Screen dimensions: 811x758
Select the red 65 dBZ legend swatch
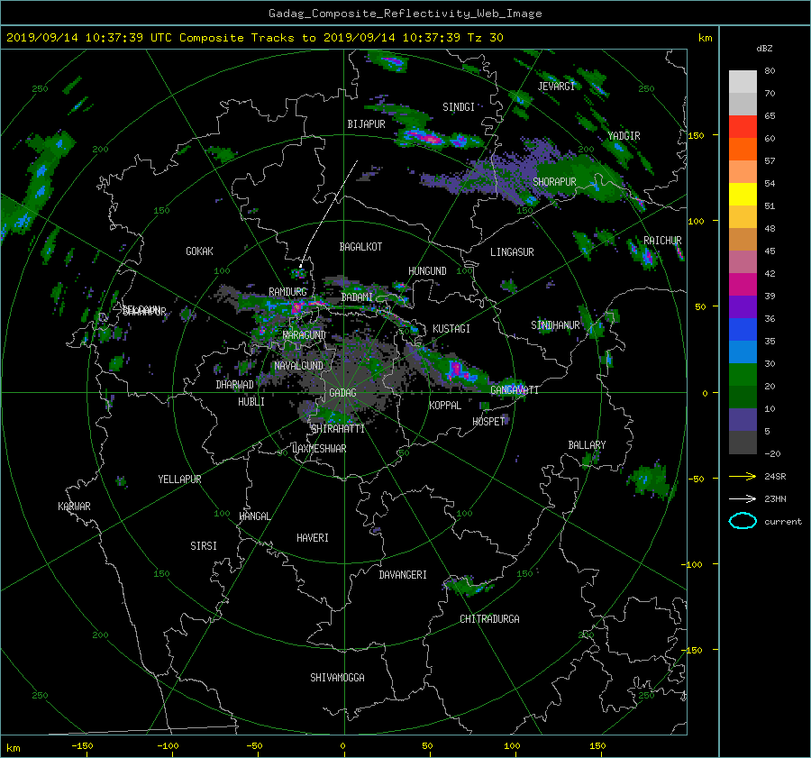743,127
